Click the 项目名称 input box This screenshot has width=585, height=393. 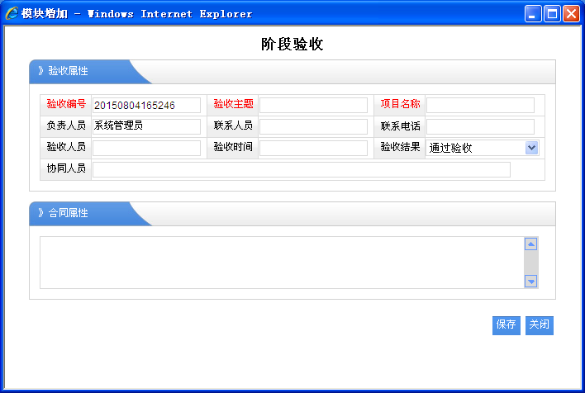(480, 105)
